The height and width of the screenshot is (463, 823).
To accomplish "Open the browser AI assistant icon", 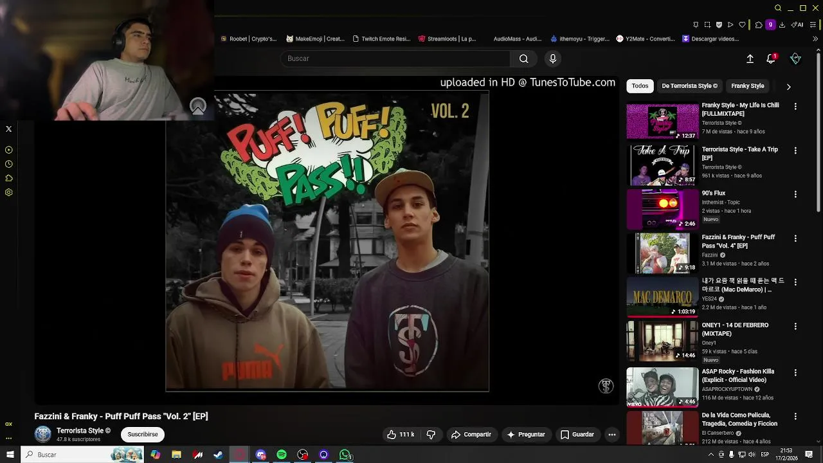I will click(x=797, y=25).
